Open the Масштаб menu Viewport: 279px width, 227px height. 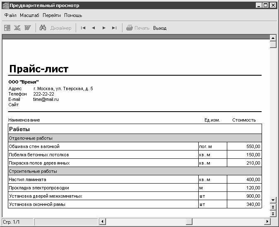[x=29, y=15]
